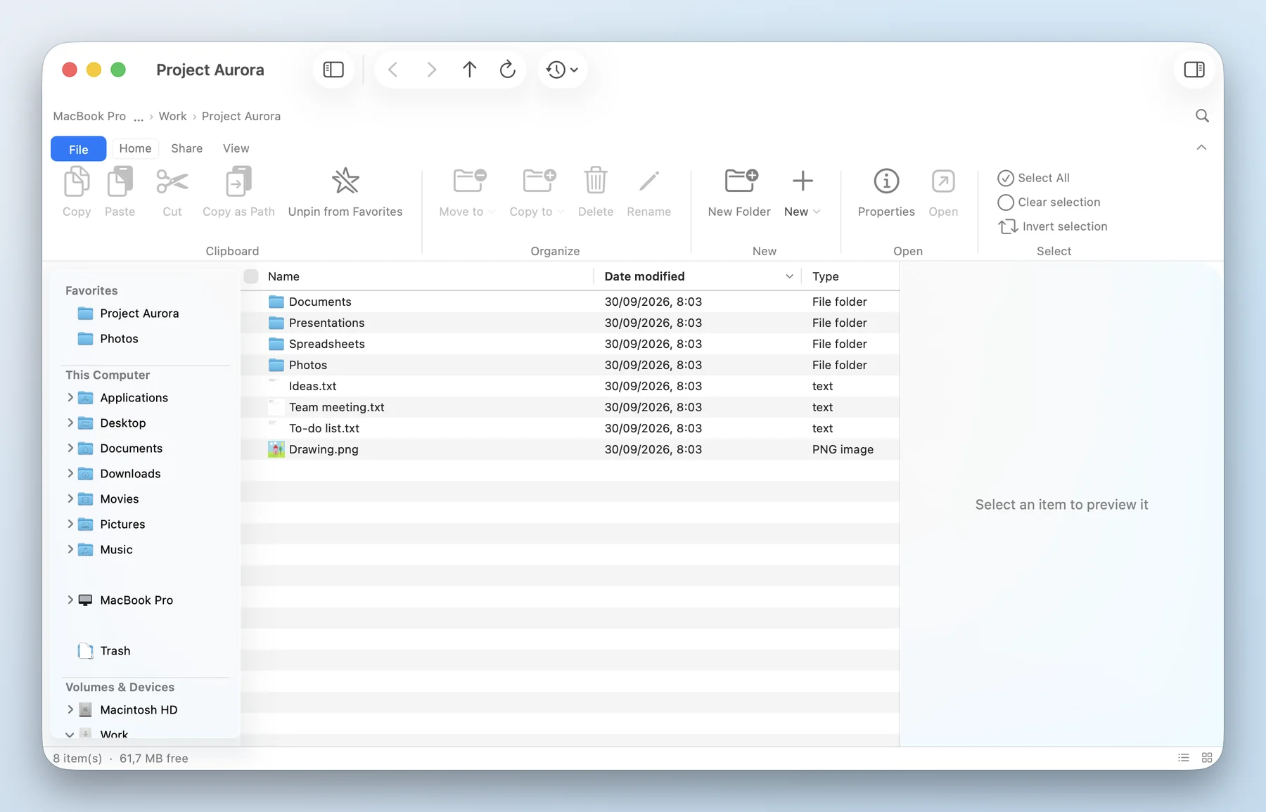Image resolution: width=1266 pixels, height=812 pixels.
Task: Click Work in the breadcrumb path
Action: [x=172, y=116]
